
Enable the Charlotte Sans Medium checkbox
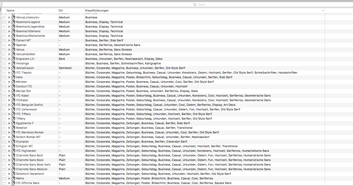4,169
